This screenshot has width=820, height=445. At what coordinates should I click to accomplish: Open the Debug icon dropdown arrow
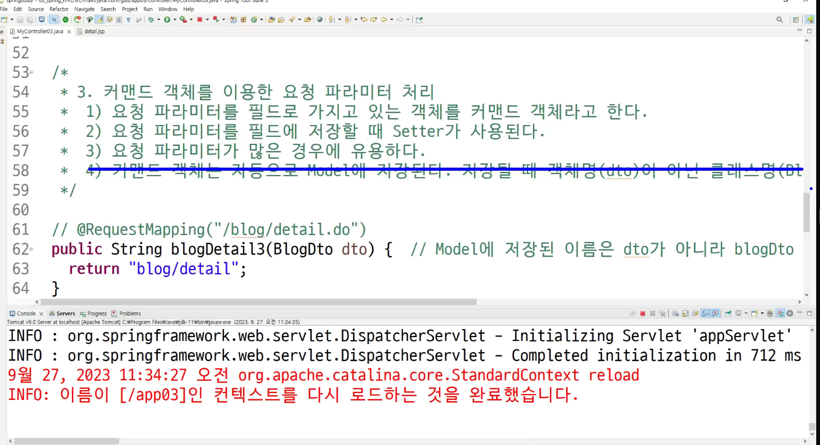click(x=159, y=19)
